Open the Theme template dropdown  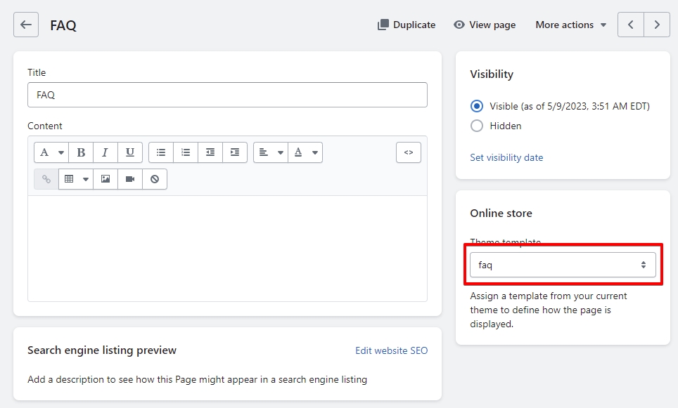pyautogui.click(x=563, y=265)
